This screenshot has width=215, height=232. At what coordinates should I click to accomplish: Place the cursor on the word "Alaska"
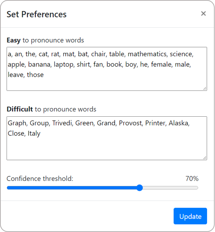(x=179, y=123)
